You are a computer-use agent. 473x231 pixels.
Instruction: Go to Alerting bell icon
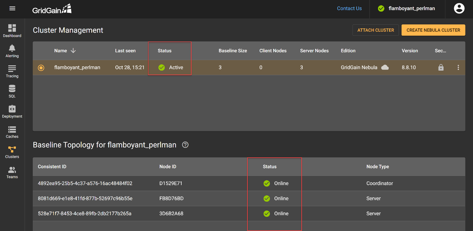tap(12, 51)
